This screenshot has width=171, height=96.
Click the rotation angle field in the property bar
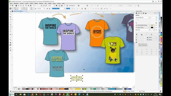tap(41, 9)
